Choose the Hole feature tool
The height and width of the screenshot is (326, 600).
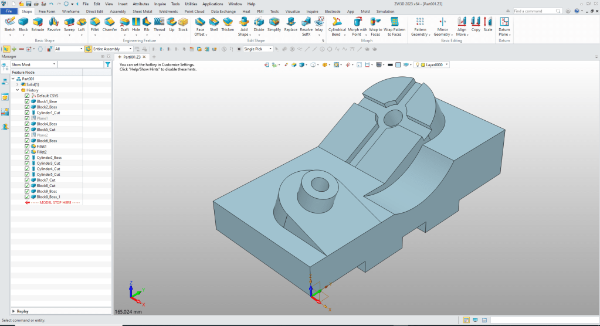coord(136,22)
